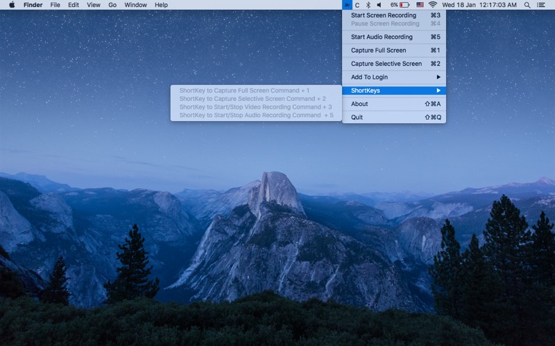The width and height of the screenshot is (555, 346).
Task: Open the Bluetooth status icon
Action: tap(368, 5)
